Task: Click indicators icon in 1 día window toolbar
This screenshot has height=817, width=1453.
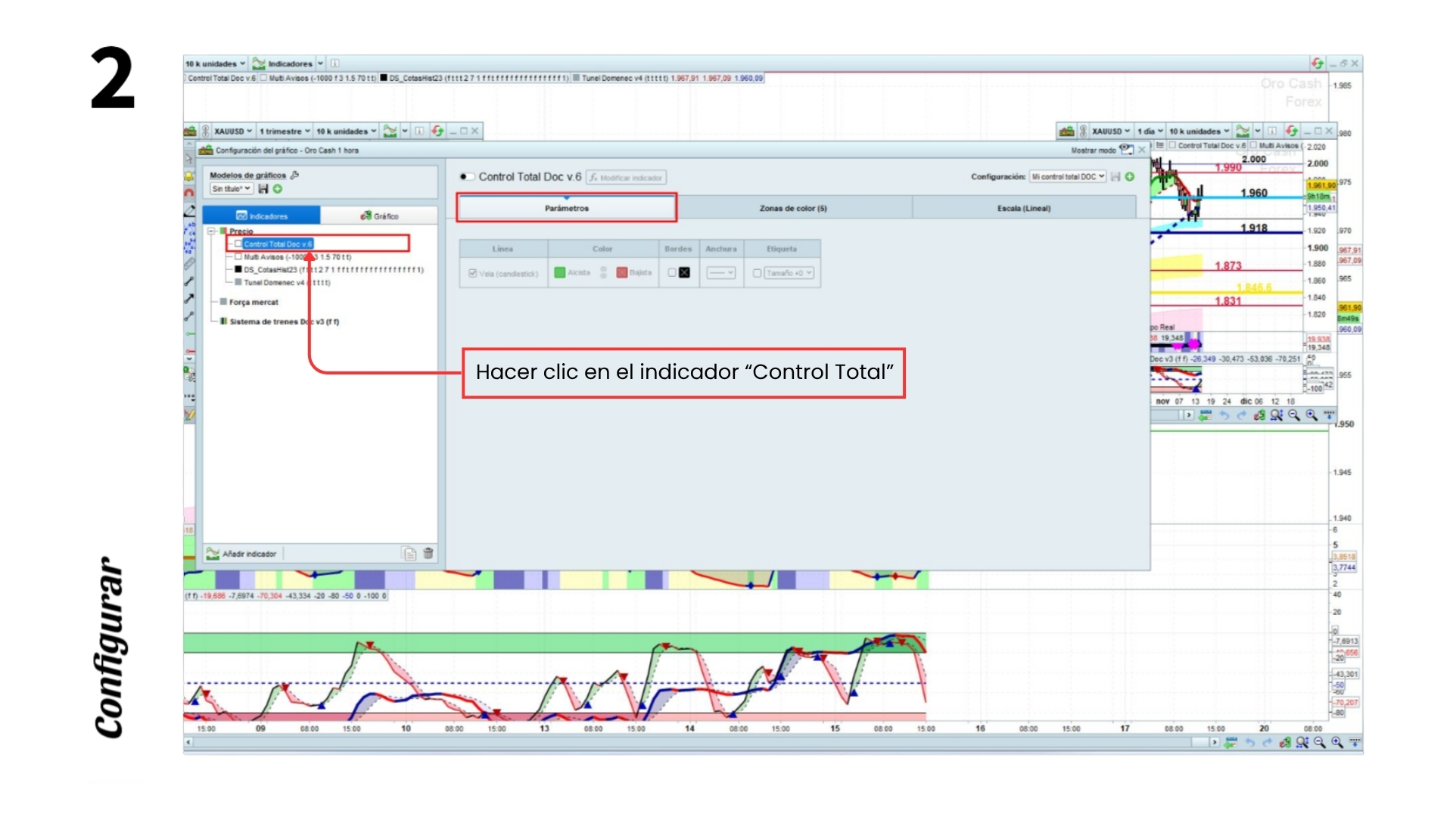Action: point(1243,131)
